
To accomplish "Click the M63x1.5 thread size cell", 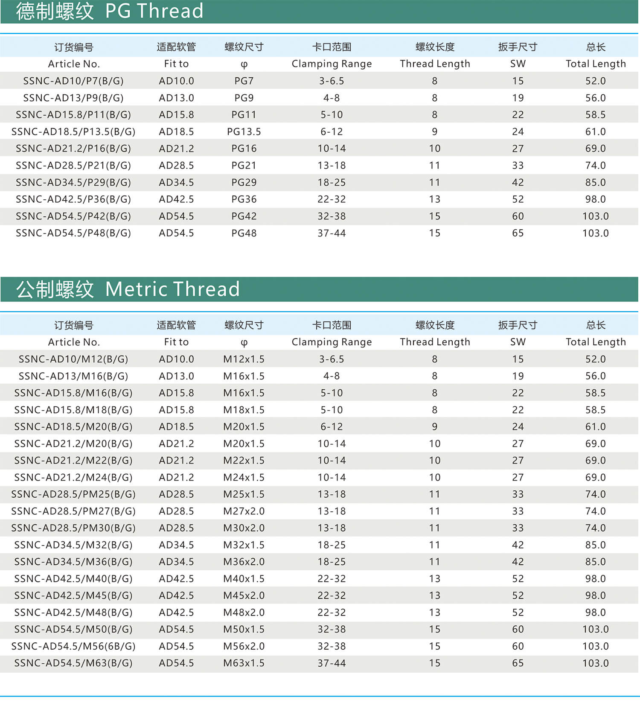I will click(x=244, y=663).
